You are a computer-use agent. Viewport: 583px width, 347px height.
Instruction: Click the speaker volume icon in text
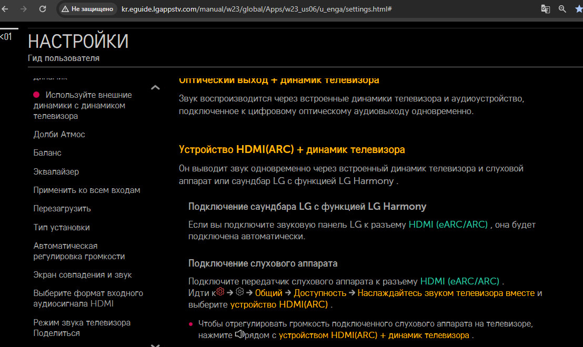coord(239,334)
